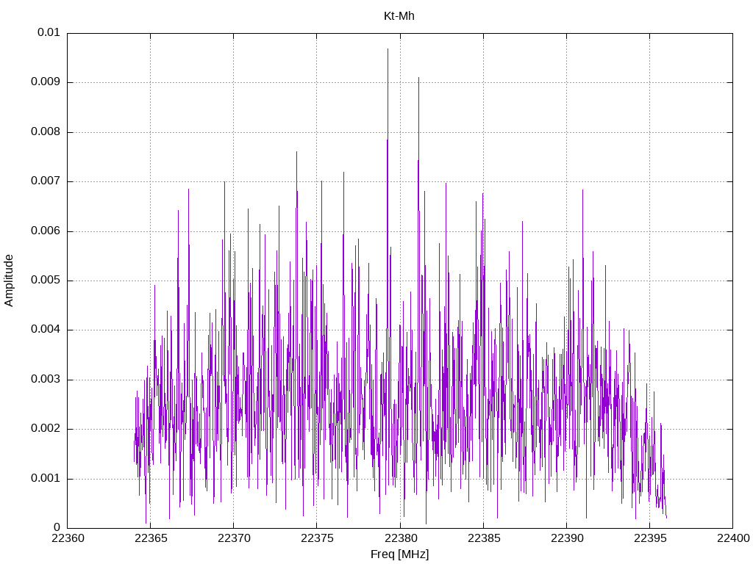This screenshot has width=753, height=564.
Task: Click the second-highest peak near 22381 MHz
Action: click(x=418, y=78)
